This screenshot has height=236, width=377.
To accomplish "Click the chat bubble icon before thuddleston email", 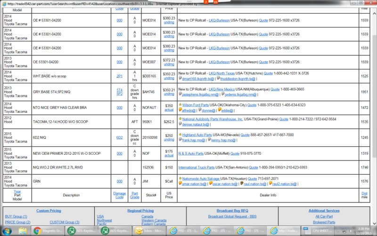I will click(x=218, y=78).
